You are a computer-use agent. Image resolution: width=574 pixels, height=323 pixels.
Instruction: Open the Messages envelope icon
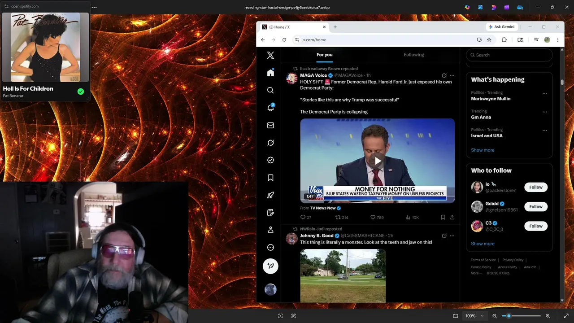tap(270, 125)
